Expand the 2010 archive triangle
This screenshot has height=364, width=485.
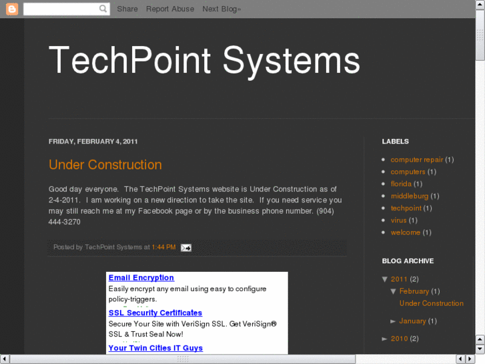coord(385,339)
